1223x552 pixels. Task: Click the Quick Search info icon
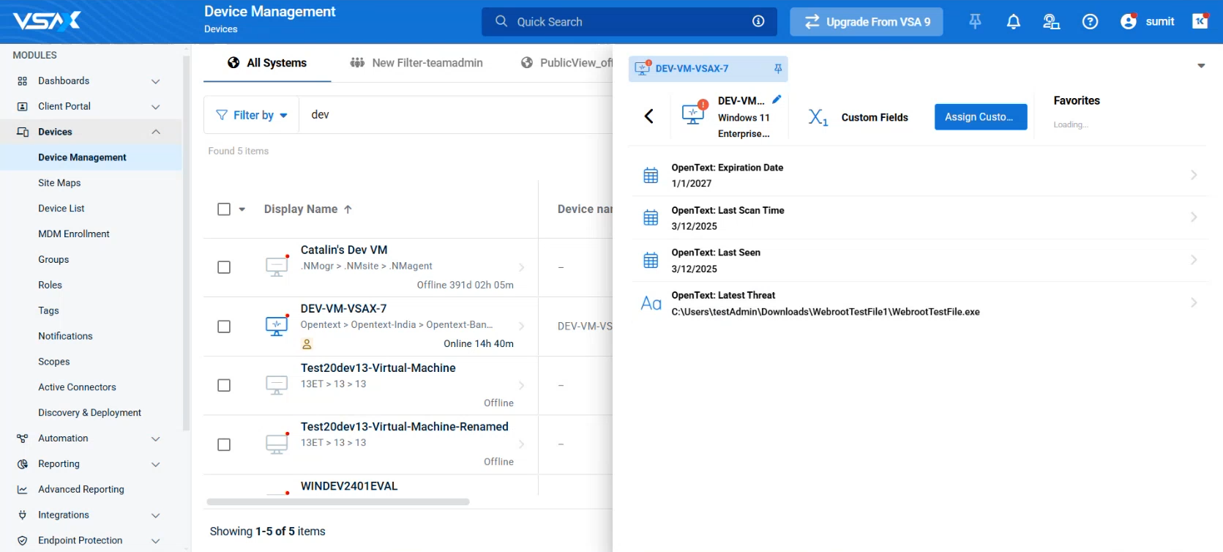(x=758, y=21)
